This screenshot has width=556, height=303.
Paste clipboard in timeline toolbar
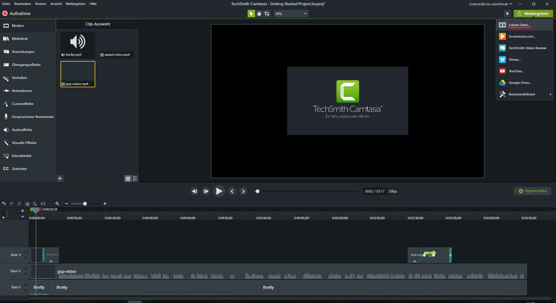pos(35,204)
